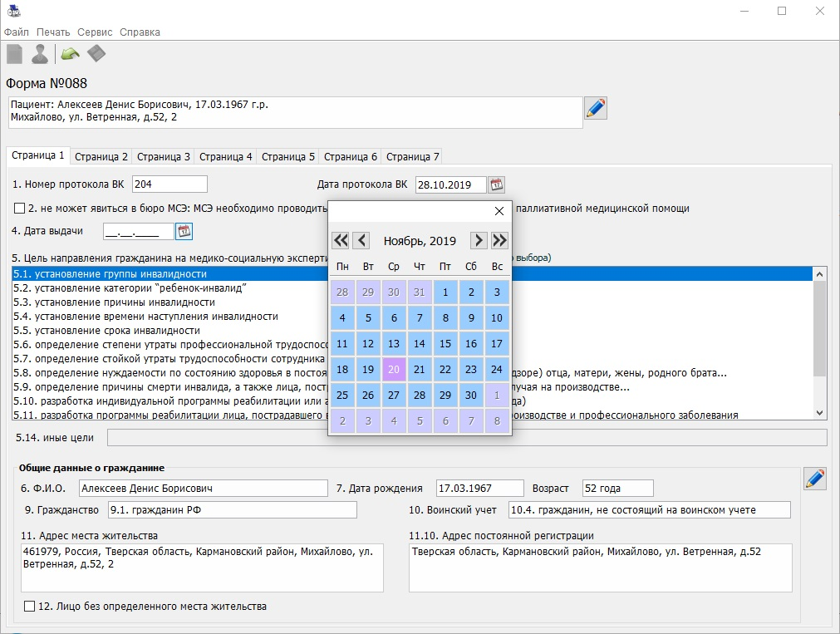The width and height of the screenshot is (840, 634).
Task: Open the Печать menu
Action: (53, 32)
